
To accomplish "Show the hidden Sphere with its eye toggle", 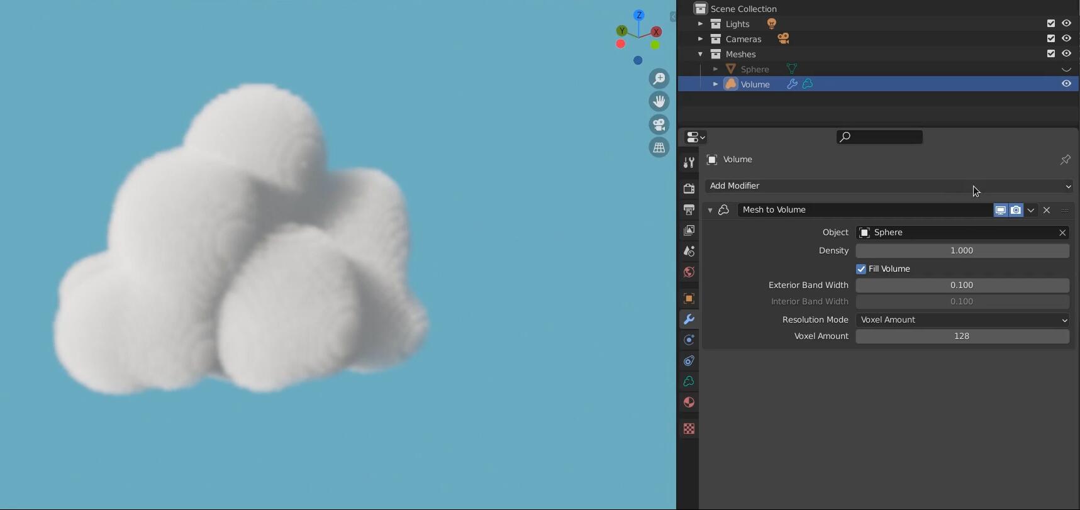I will coord(1066,69).
